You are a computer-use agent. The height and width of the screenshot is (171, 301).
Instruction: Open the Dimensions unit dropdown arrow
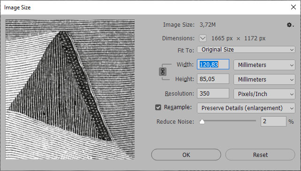pos(203,38)
